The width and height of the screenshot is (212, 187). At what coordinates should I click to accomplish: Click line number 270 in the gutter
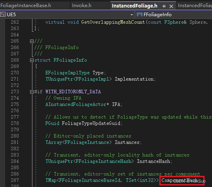click(15, 73)
